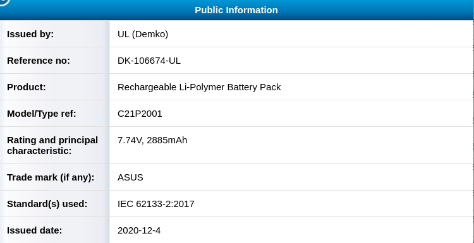
Task: Select the Trade mark (if any) label
Action: click(x=51, y=177)
